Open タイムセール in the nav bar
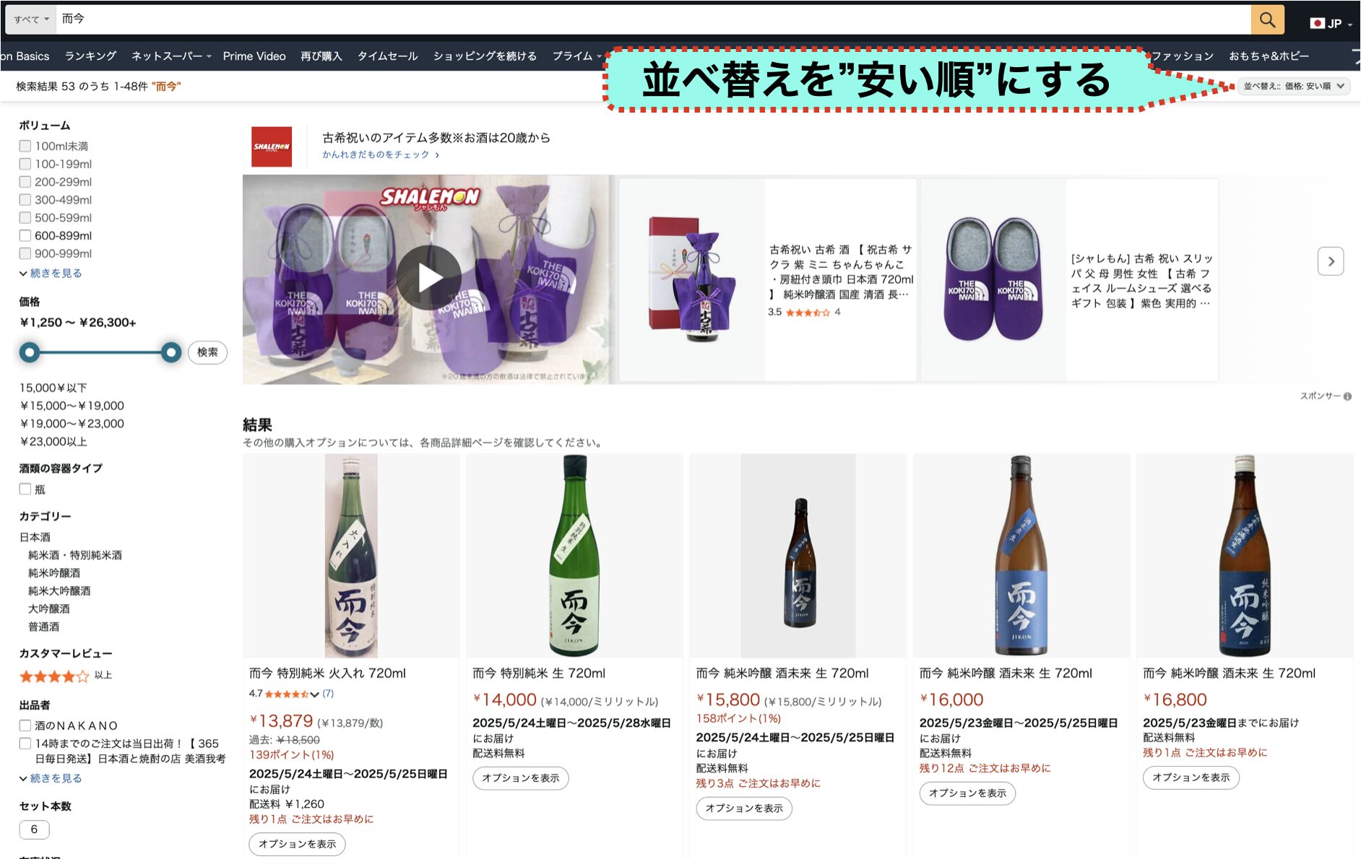The width and height of the screenshot is (1361, 859). (387, 56)
